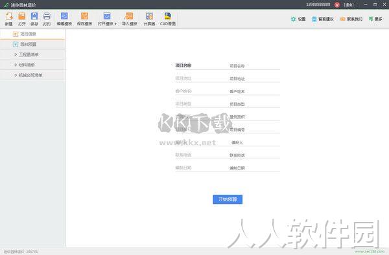Image resolution: width=389 pixels, height=255 pixels.
Task: Expand the 工程量清单 tree node
Action: [32, 54]
